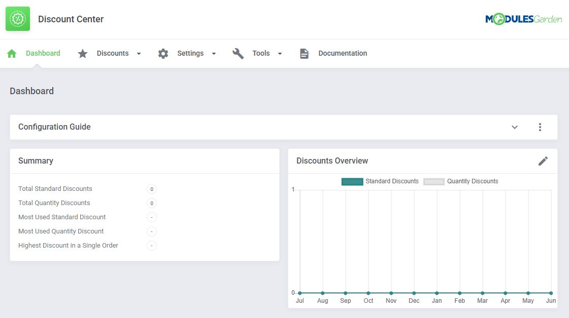Click the Jan data point on chart

437,293
